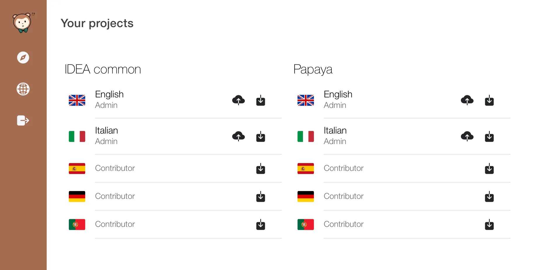Click the logout icon in sidebar
The width and height of the screenshot is (535, 270).
point(23,120)
